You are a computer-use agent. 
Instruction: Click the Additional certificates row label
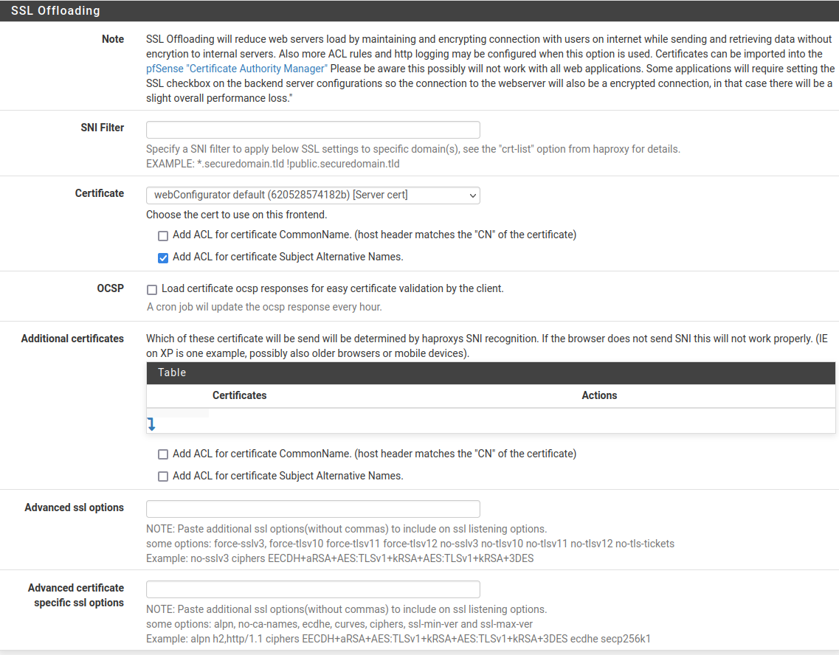pyautogui.click(x=72, y=339)
